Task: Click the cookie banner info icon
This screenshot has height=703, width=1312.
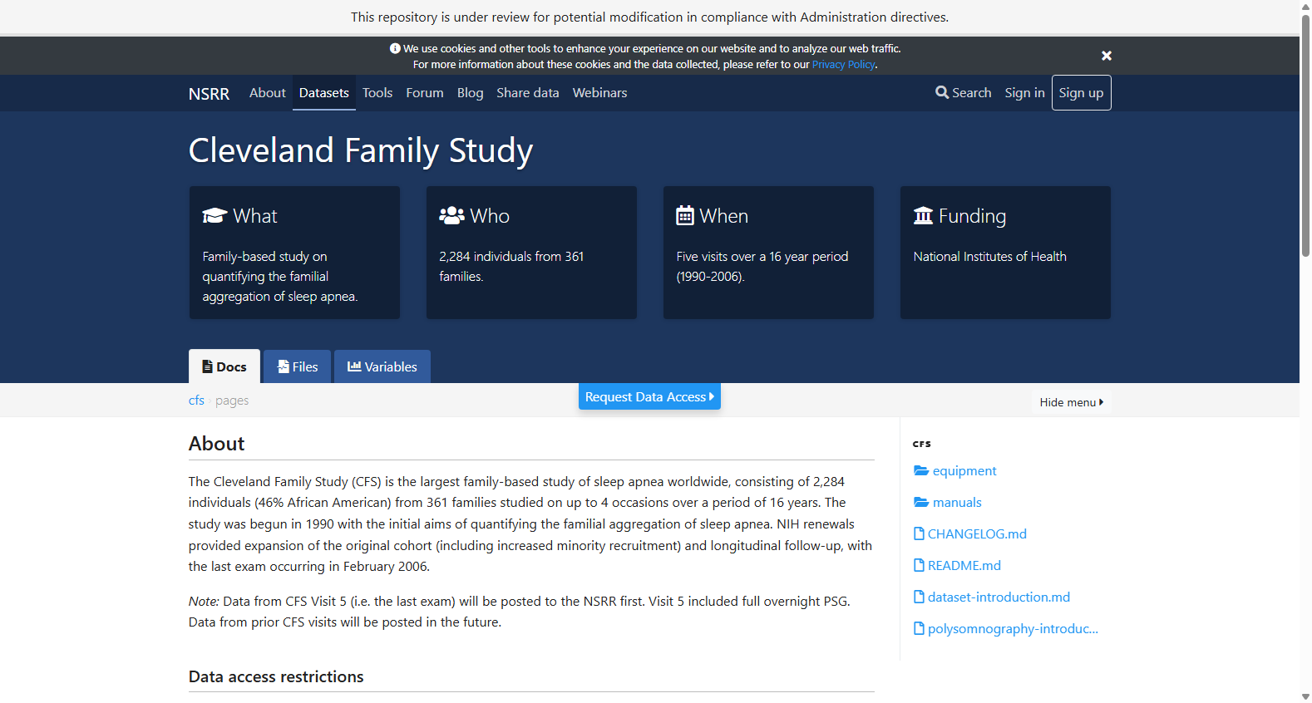Action: pos(395,48)
